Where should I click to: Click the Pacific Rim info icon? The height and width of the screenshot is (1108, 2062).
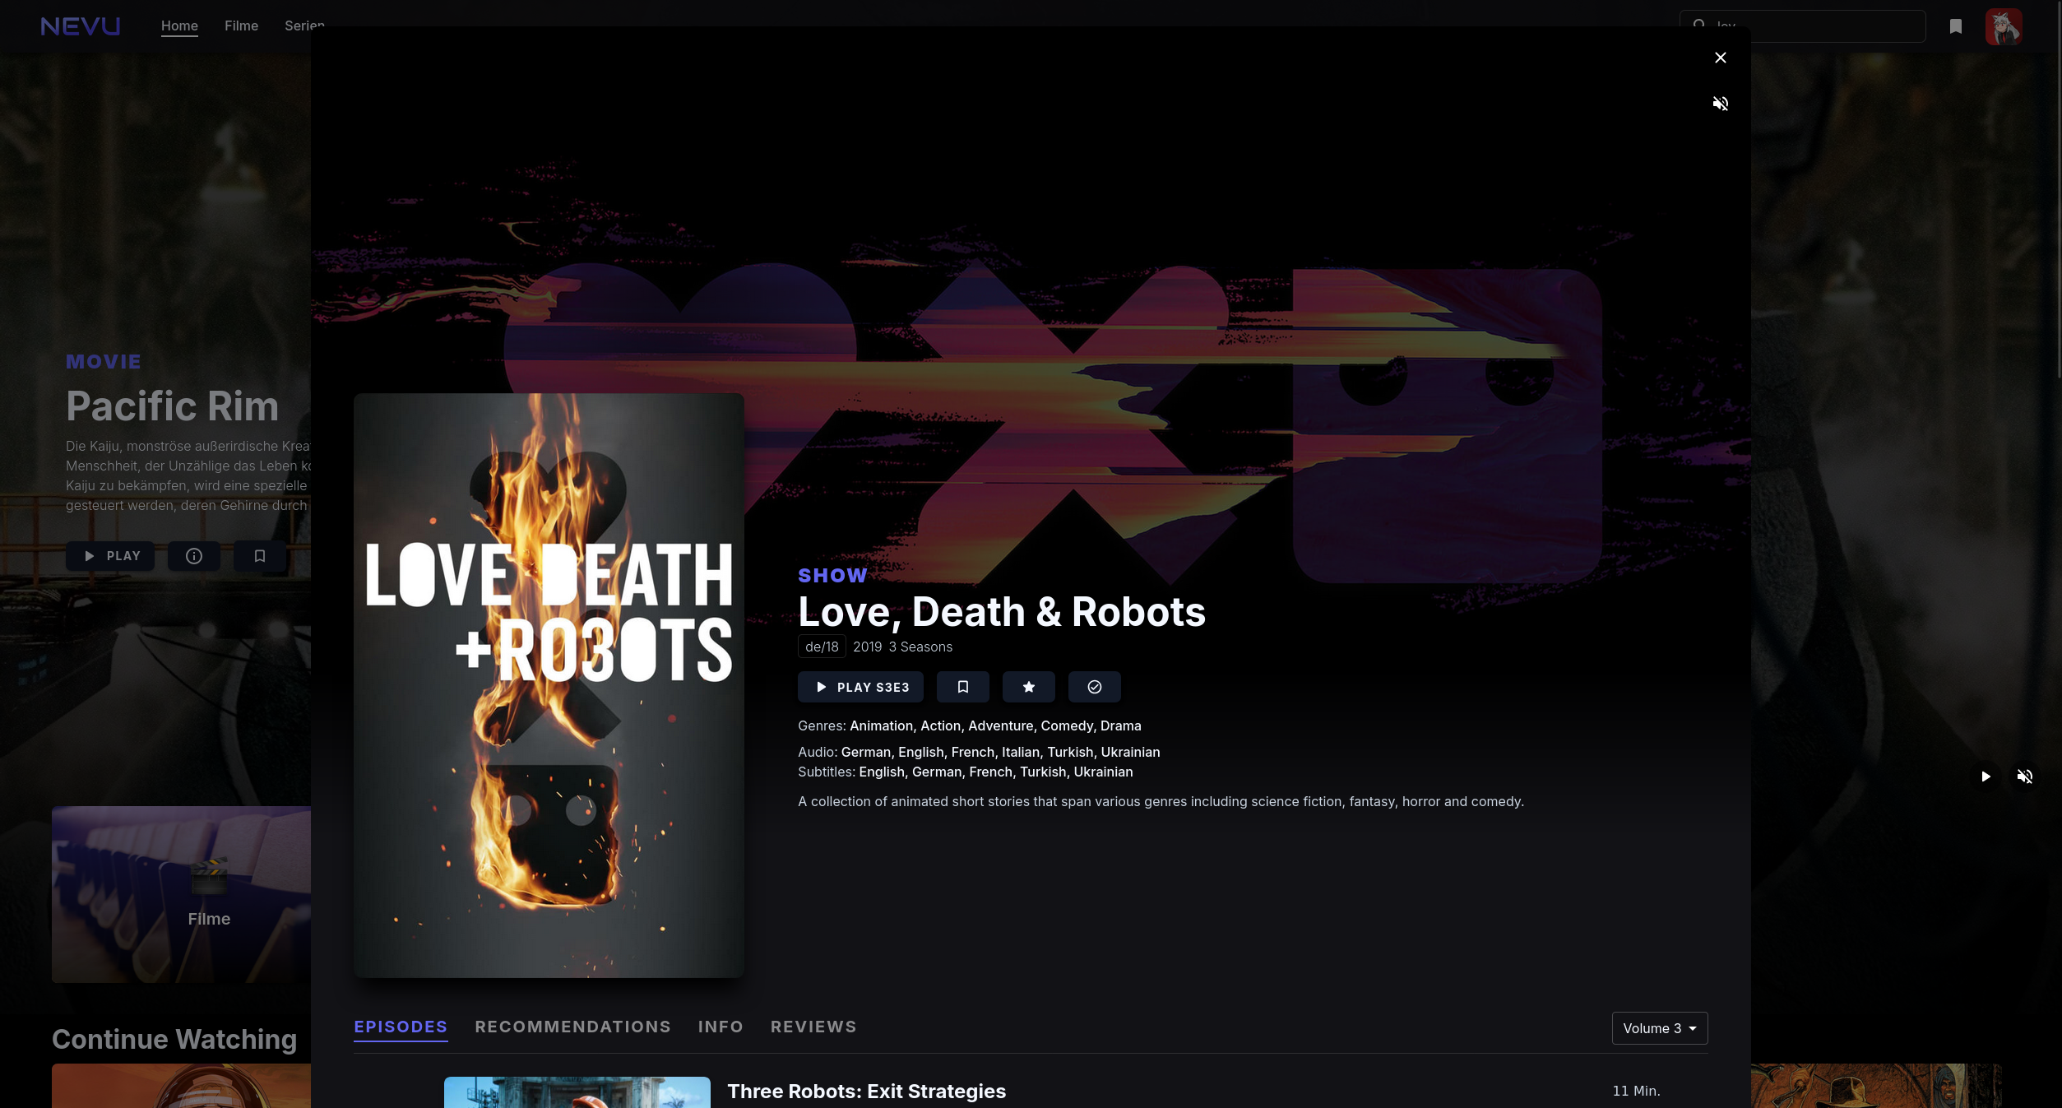coord(194,556)
